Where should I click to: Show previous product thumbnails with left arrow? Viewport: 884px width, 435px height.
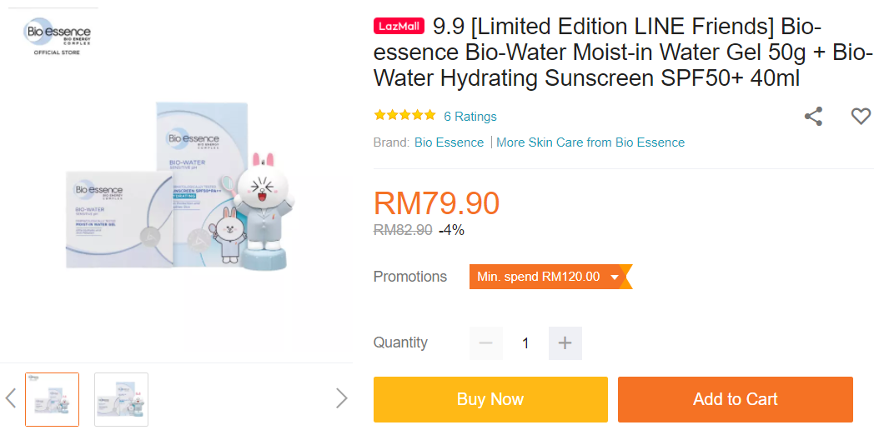tap(11, 398)
